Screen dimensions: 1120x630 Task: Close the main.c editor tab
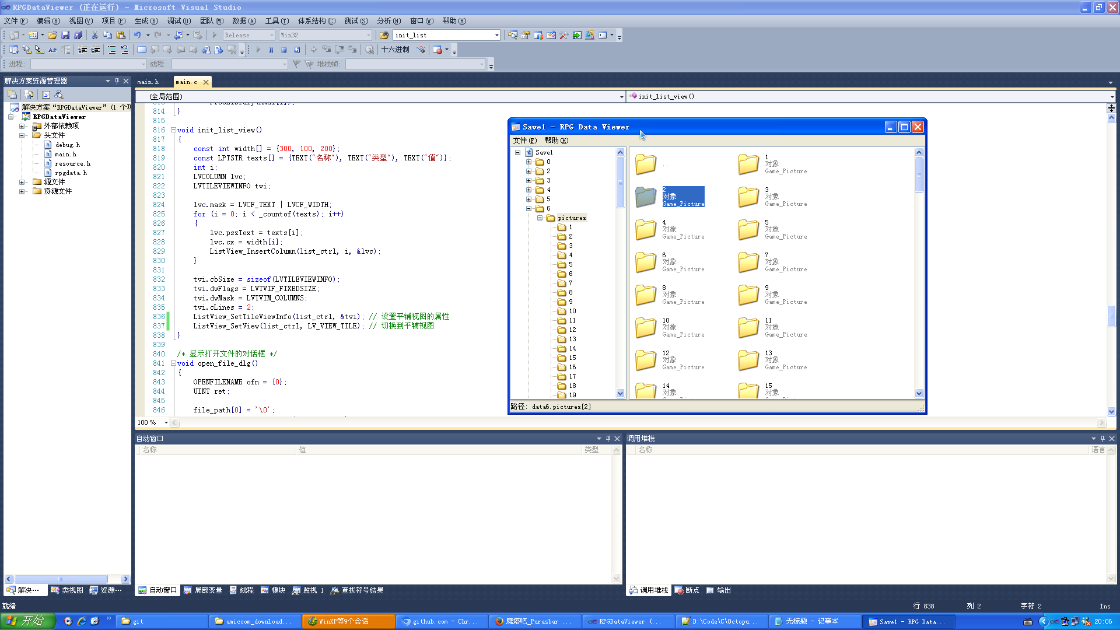205,82
